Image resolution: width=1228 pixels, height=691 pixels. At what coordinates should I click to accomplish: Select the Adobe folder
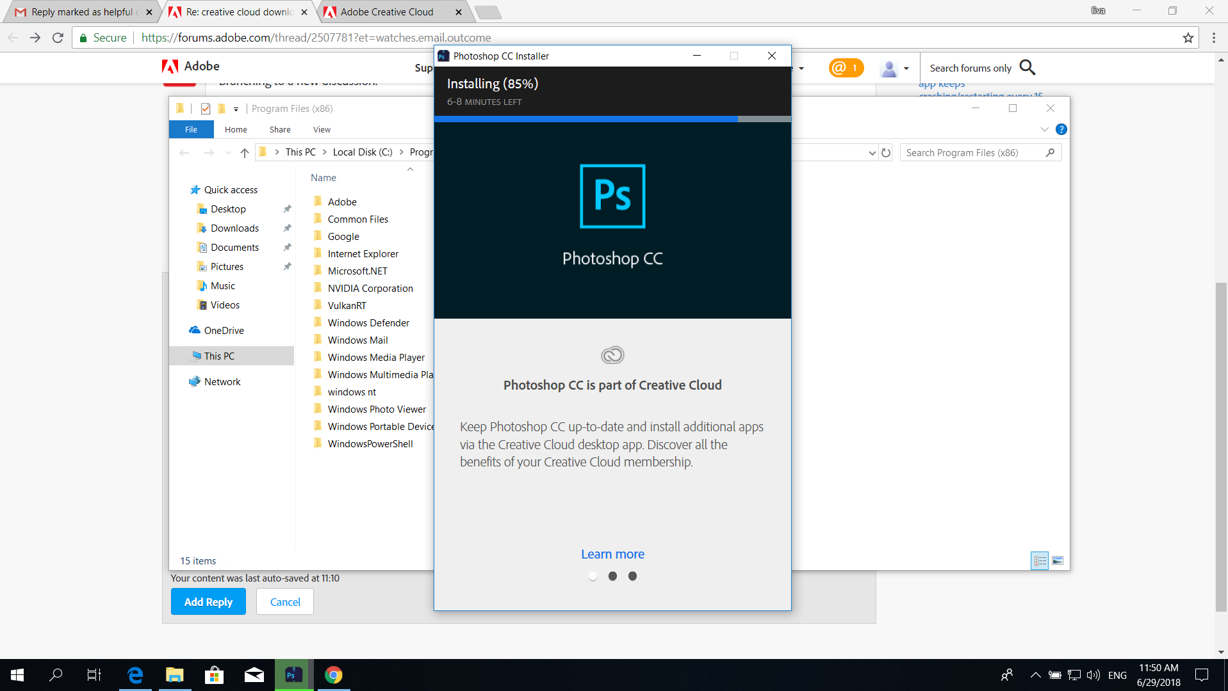click(x=342, y=202)
